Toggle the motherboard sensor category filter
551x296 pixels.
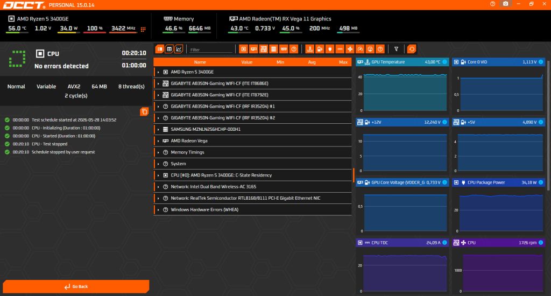tap(264, 49)
